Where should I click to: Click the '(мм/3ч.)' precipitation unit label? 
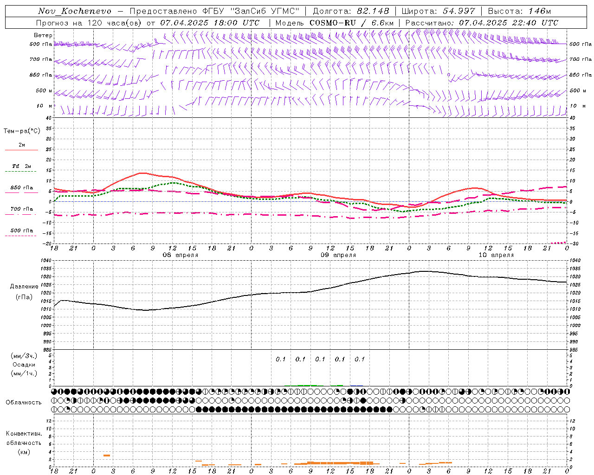(x=24, y=356)
